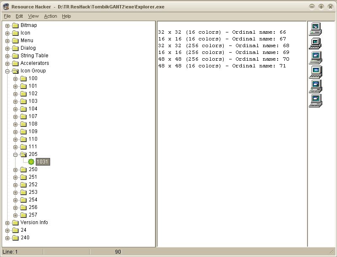Click the open folder icon for Icon Group

coord(16,71)
